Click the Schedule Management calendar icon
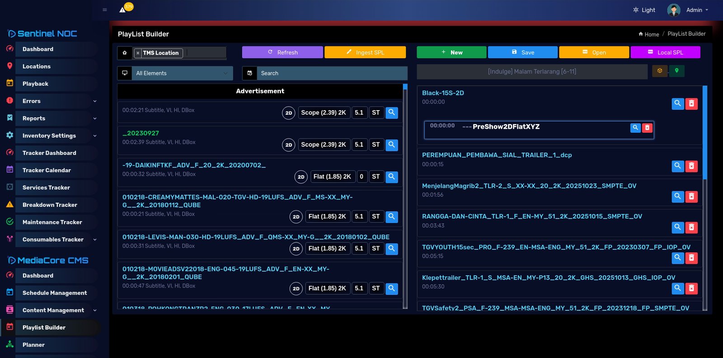This screenshot has height=358, width=723. point(9,292)
